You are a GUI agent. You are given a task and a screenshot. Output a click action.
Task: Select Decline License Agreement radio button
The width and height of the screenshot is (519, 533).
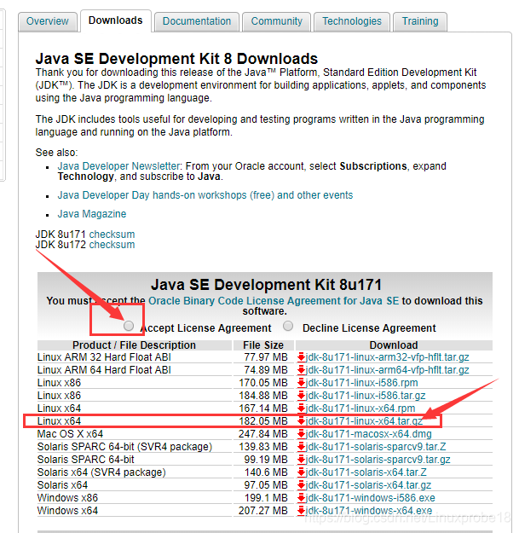tap(288, 326)
